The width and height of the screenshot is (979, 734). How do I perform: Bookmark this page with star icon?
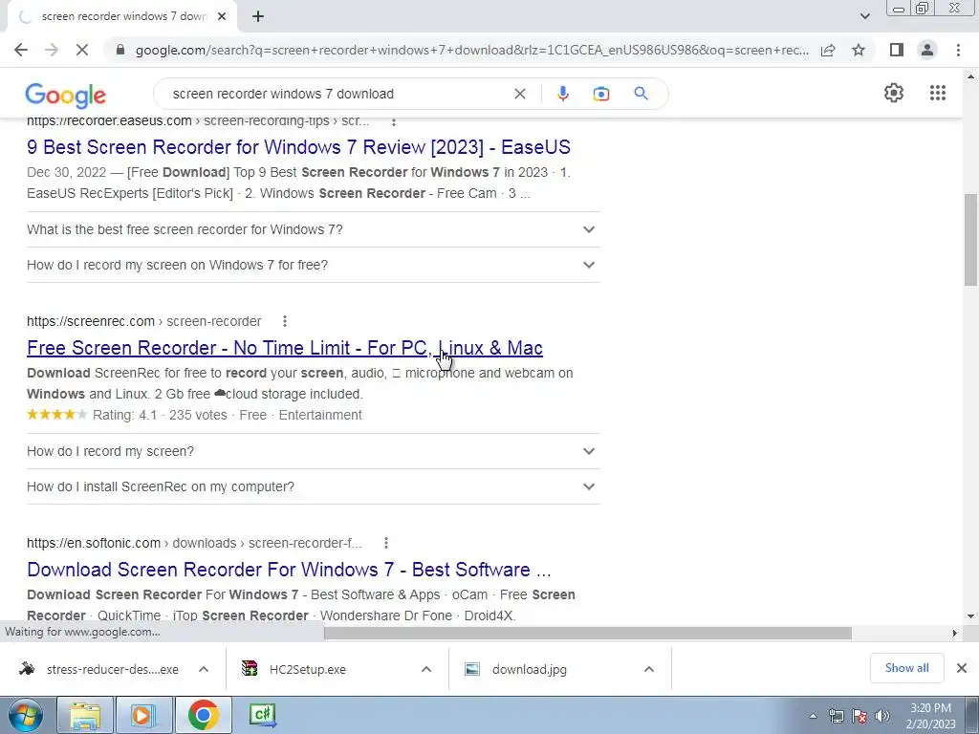[859, 50]
